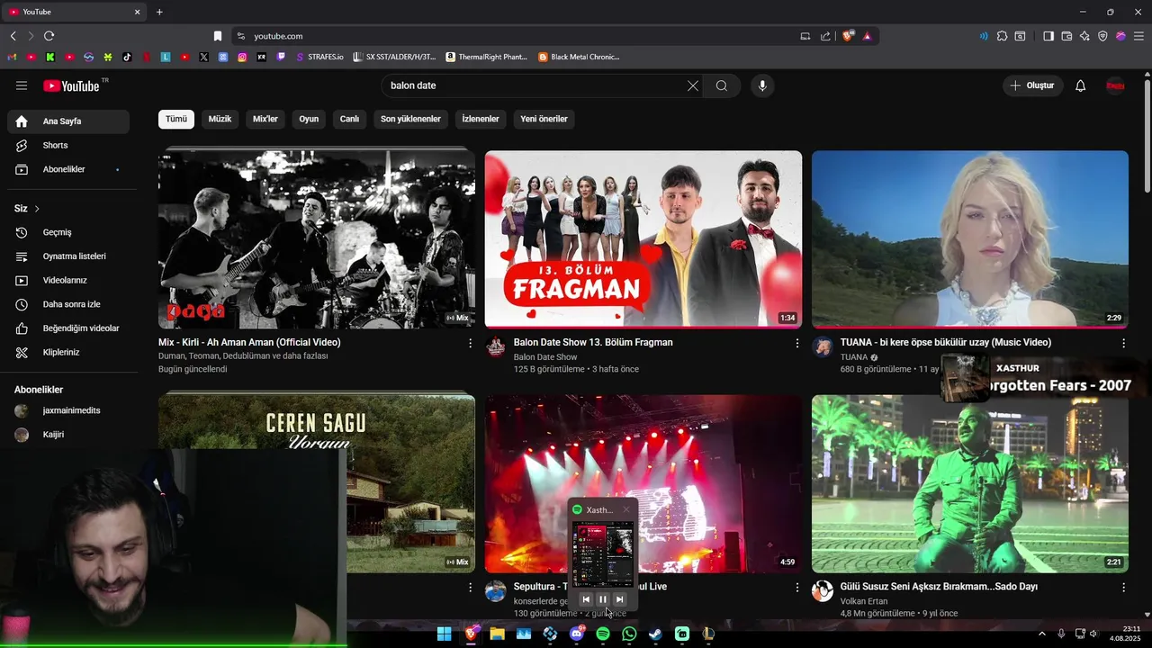Open Shorts in the sidebar

click(68, 145)
